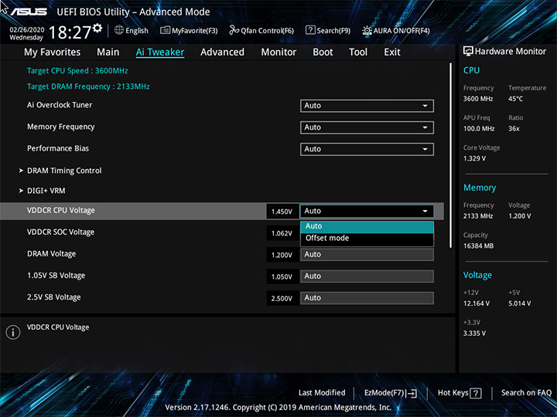557x417 pixels.
Task: Click the 18:27 clock display
Action: [70, 32]
